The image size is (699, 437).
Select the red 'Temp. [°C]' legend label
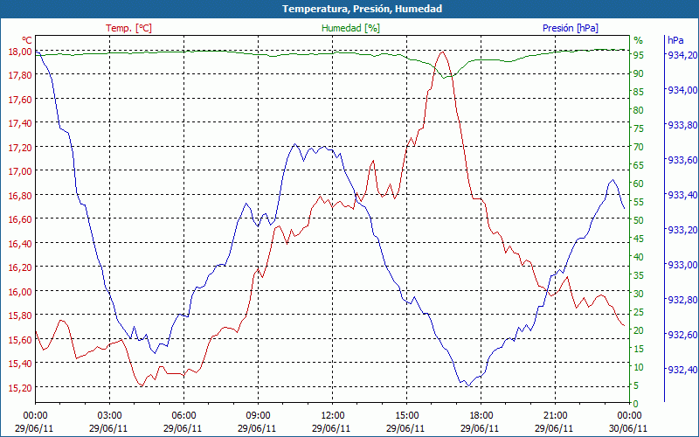point(128,28)
